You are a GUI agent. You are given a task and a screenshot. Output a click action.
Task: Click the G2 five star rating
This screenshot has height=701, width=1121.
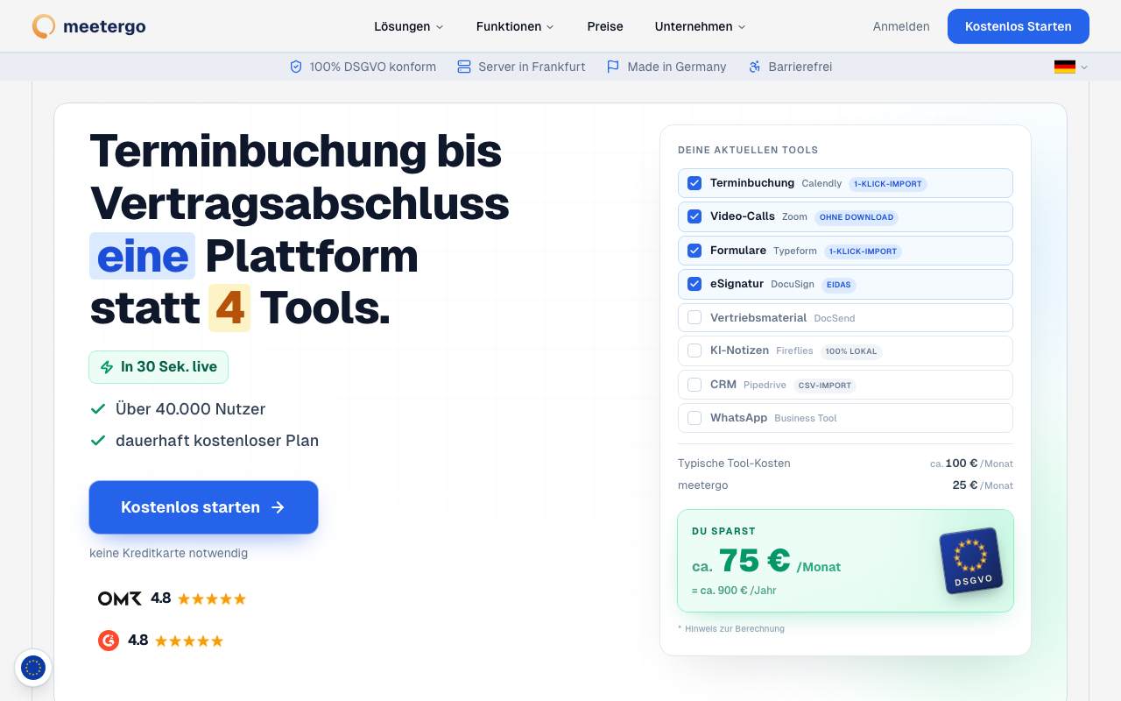click(x=189, y=641)
